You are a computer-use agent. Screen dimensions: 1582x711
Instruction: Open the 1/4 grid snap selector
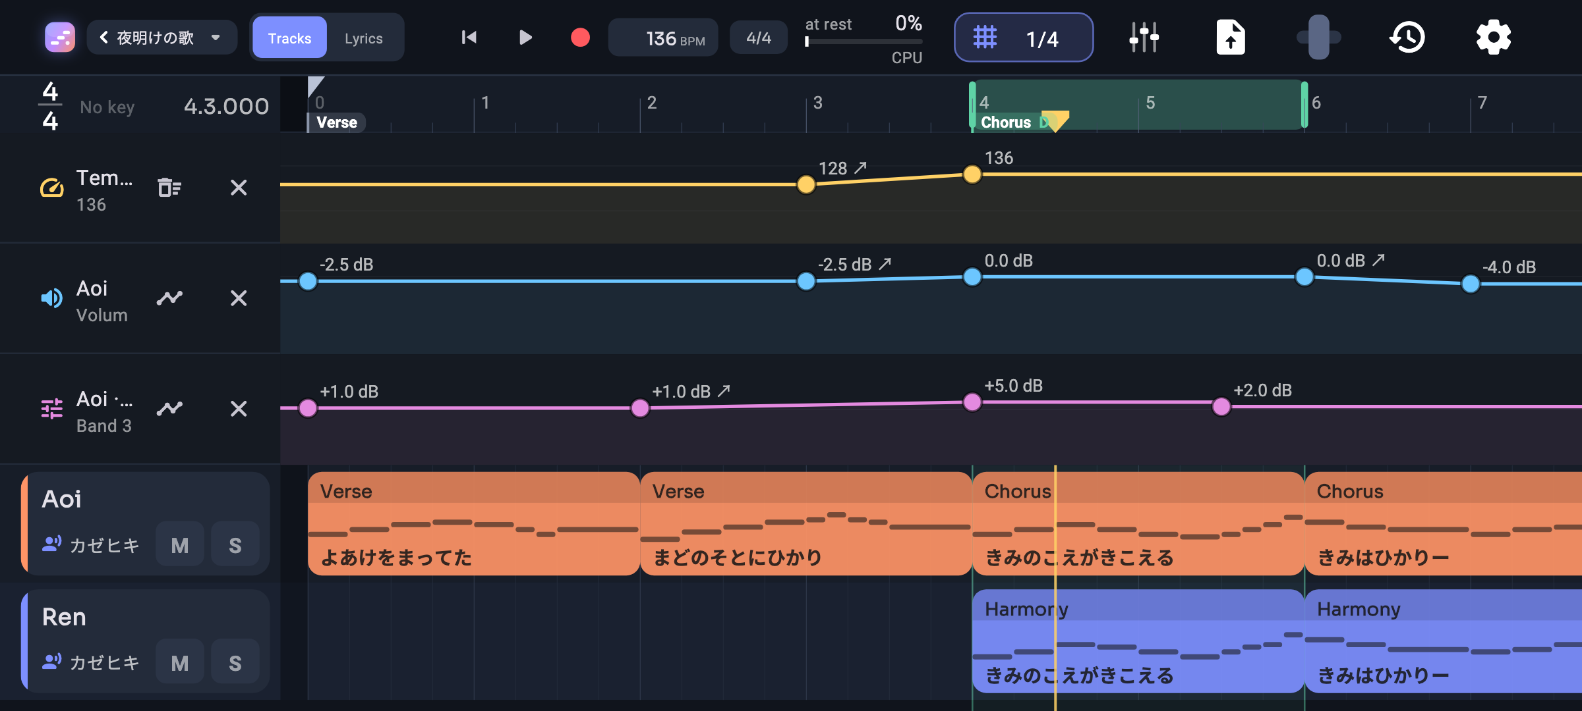(1024, 38)
